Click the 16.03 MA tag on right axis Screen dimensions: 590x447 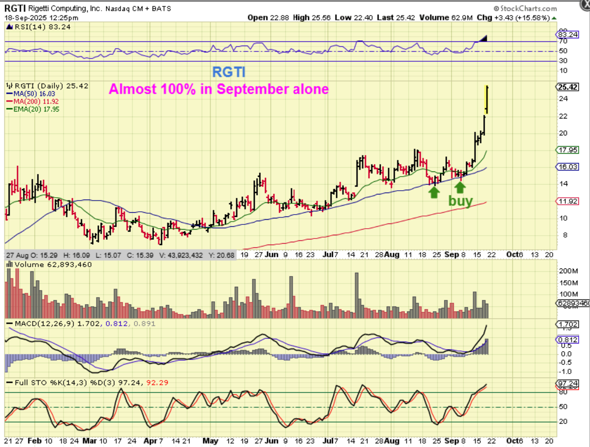coord(568,167)
